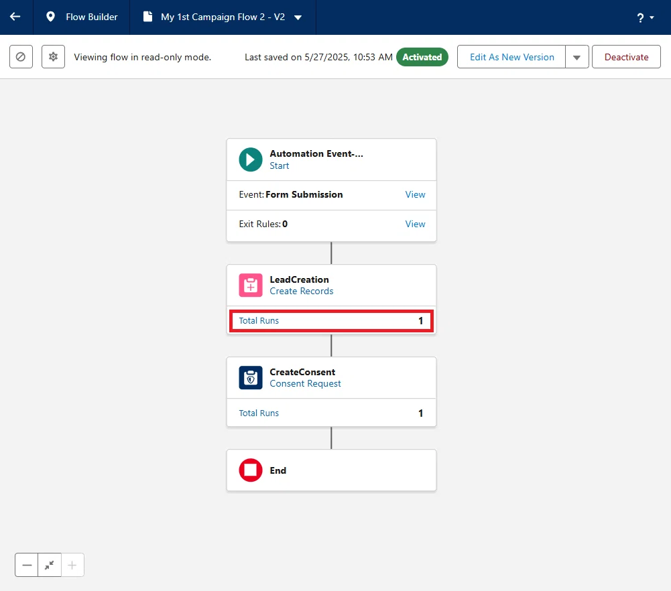This screenshot has width=671, height=591.
Task: Select the green Start play icon
Action: [251, 159]
